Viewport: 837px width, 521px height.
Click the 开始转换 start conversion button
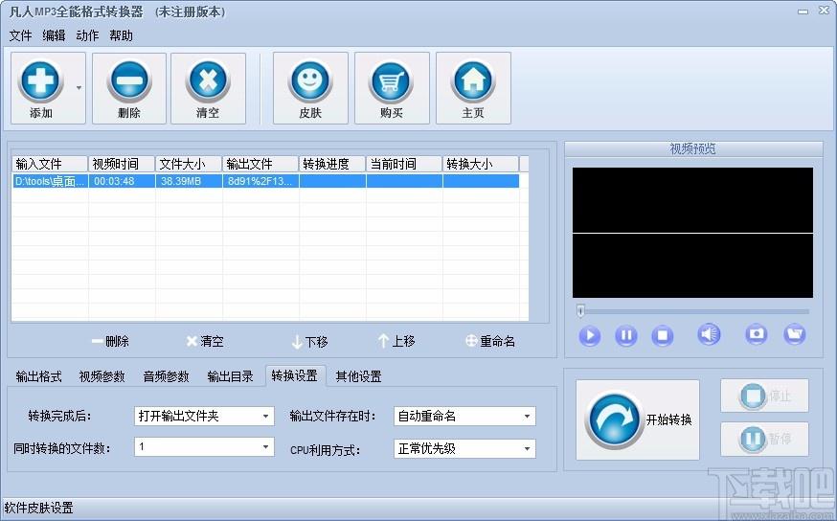(638, 419)
